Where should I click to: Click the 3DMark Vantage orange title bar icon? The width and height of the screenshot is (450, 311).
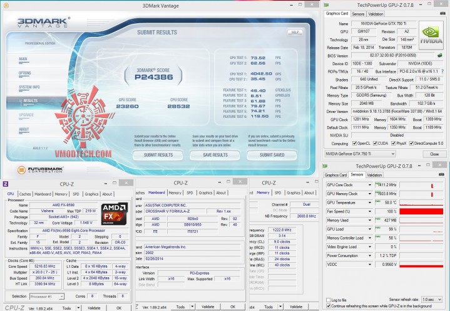[6, 6]
